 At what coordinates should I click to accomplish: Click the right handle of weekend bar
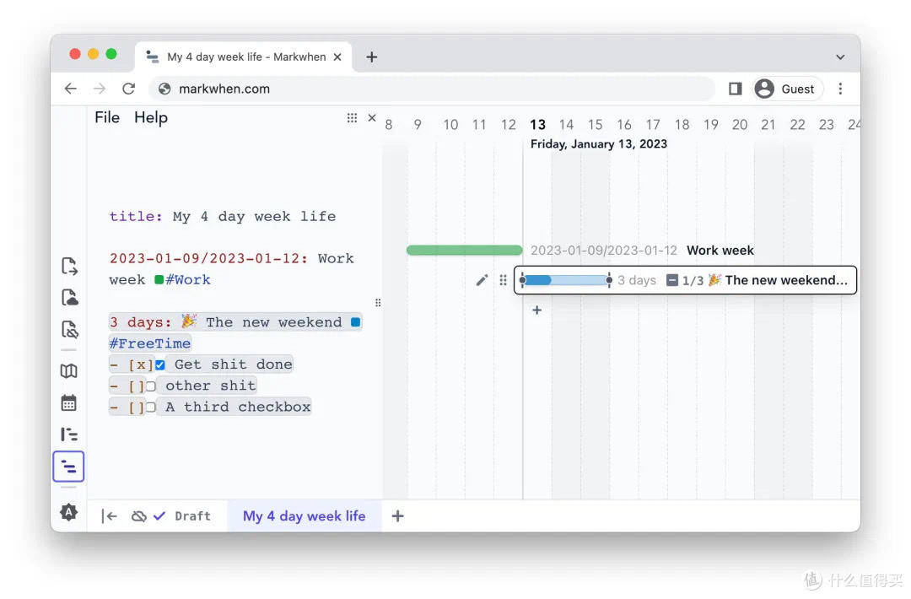pos(609,281)
